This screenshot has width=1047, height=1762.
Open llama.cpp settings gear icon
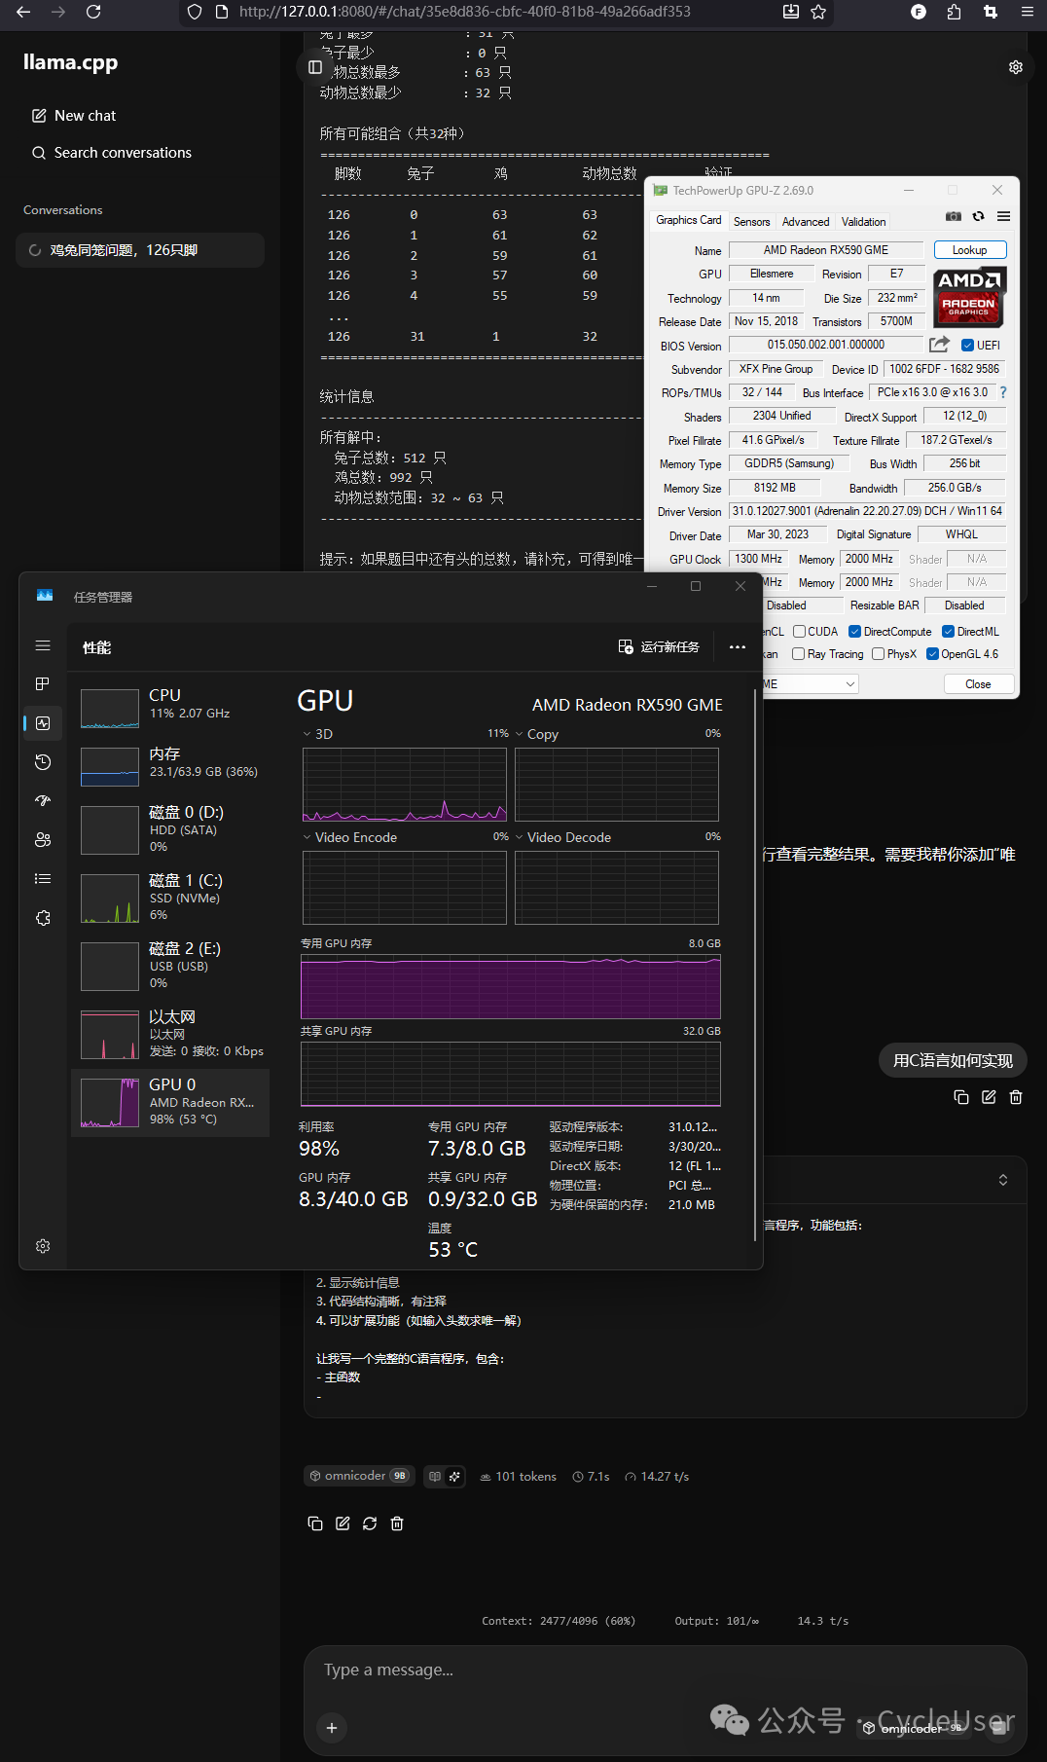[x=1016, y=67]
